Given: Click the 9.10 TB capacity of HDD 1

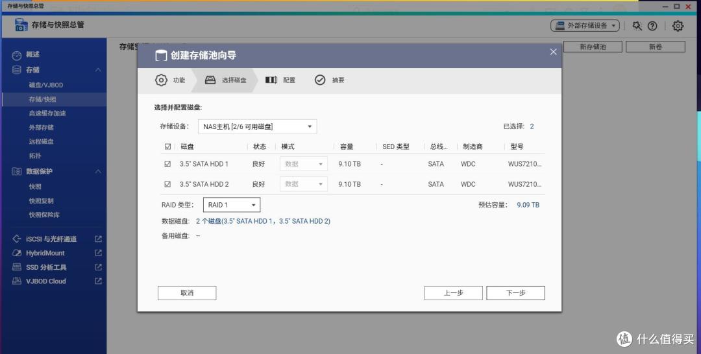Looking at the screenshot, I should 350,164.
